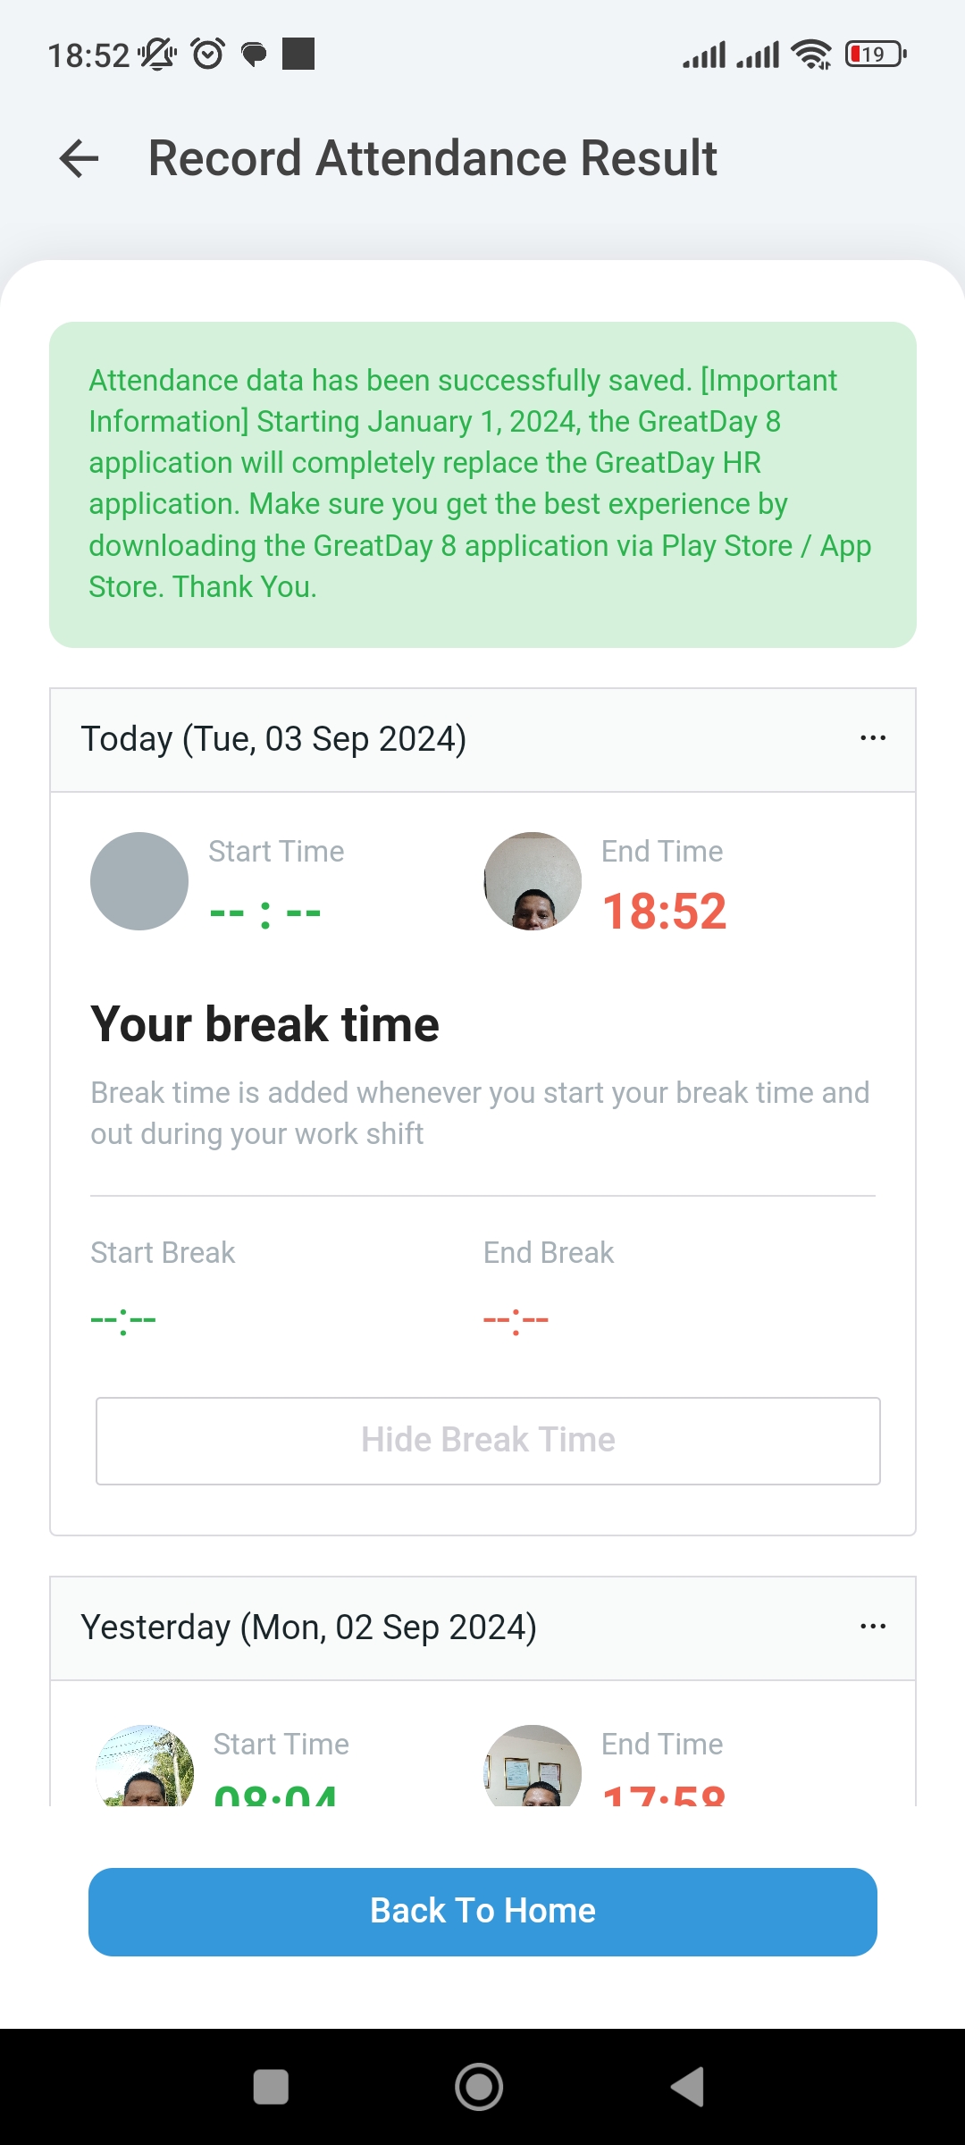This screenshot has height=2145, width=965.
Task: Tap the gray Start Time avatar placeholder
Action: pos(139,881)
